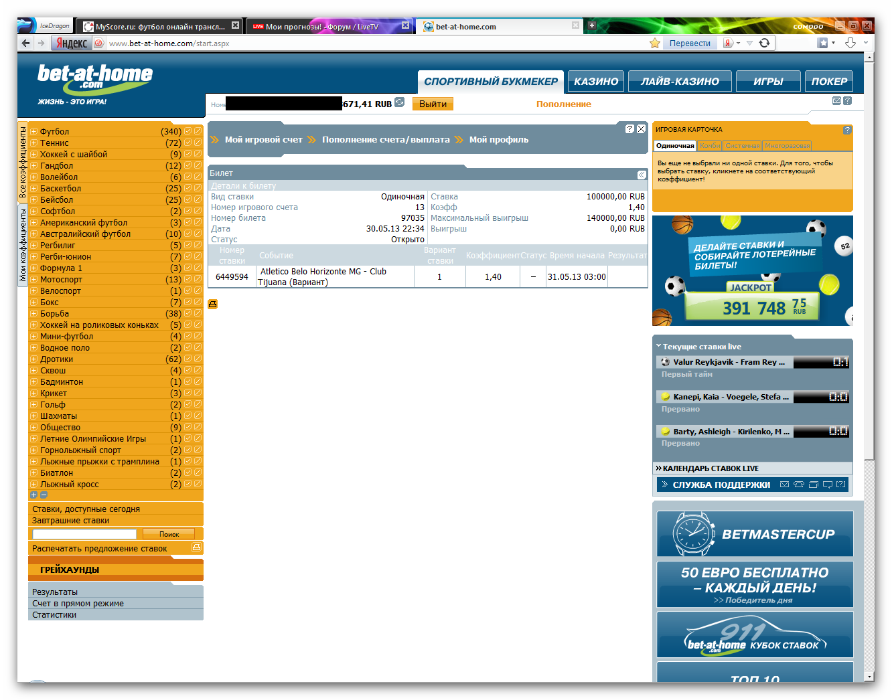Click the browser forward arrow
The image size is (892, 700).
click(x=41, y=43)
